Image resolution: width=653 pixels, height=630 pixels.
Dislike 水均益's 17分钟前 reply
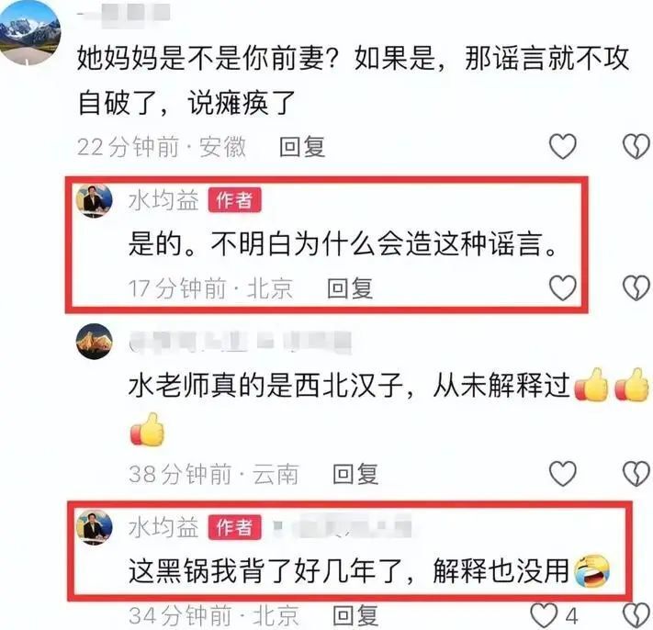click(636, 287)
